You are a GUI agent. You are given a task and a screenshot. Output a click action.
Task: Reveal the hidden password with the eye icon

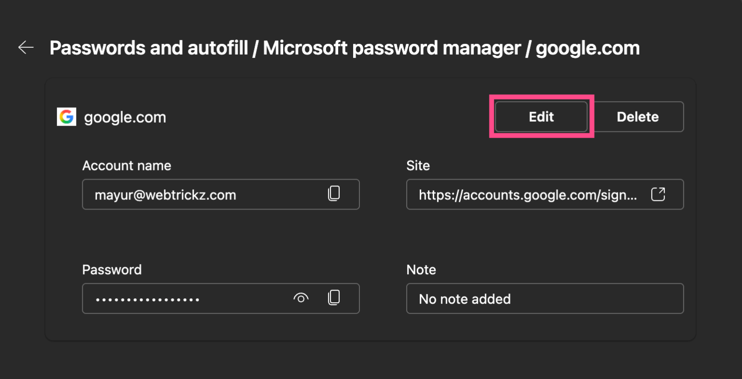(301, 298)
